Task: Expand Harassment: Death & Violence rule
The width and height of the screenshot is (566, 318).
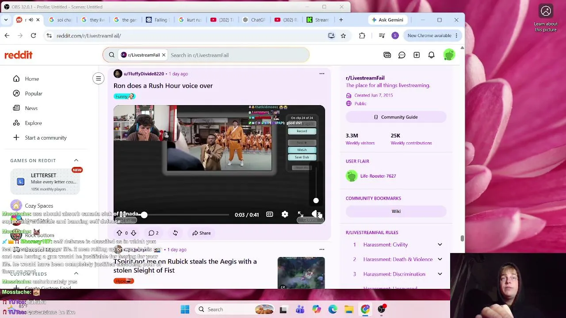Action: 440,259
